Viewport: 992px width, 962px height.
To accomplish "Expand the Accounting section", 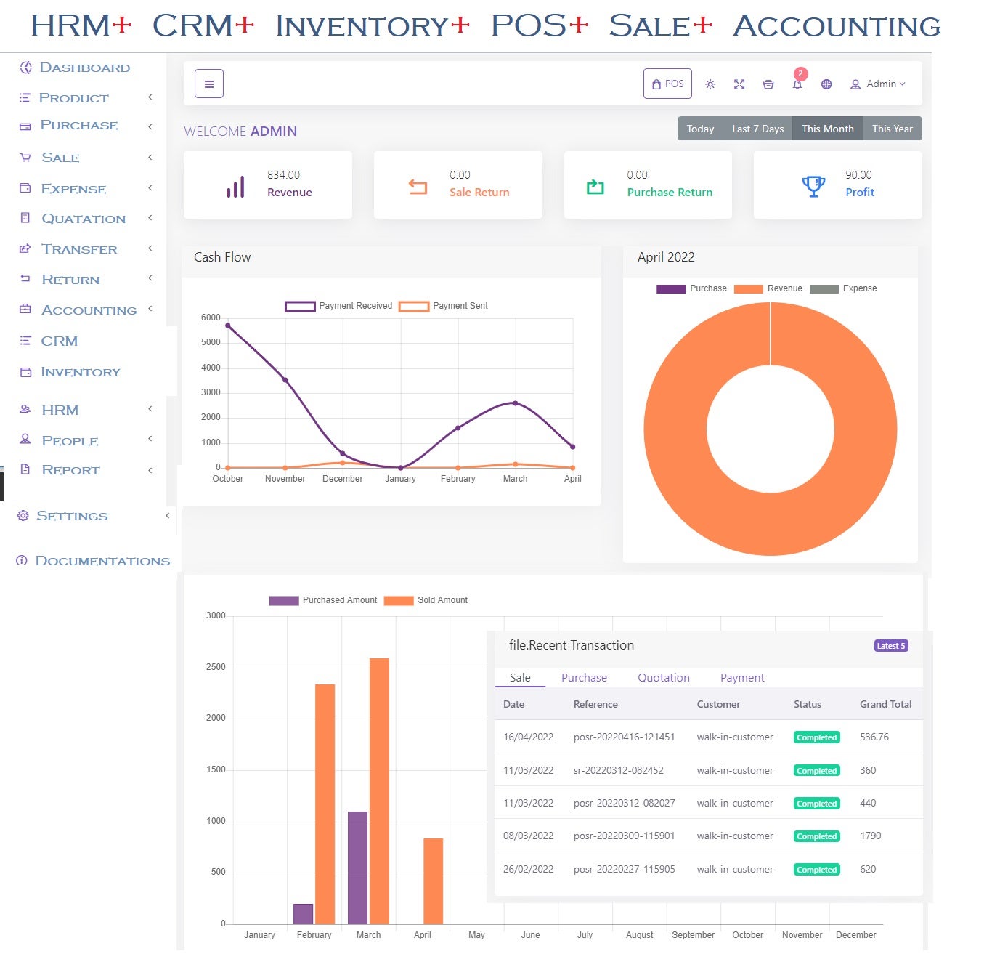I will 89,310.
